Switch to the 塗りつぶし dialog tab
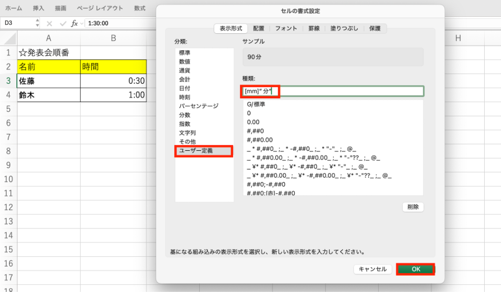The image size is (501, 292). click(344, 29)
